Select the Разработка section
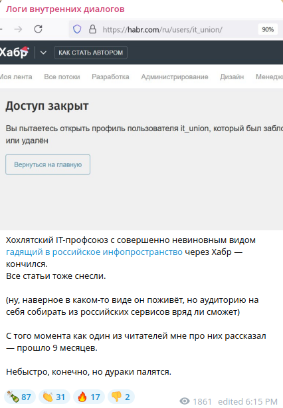The height and width of the screenshot is (408, 283). pos(110,77)
